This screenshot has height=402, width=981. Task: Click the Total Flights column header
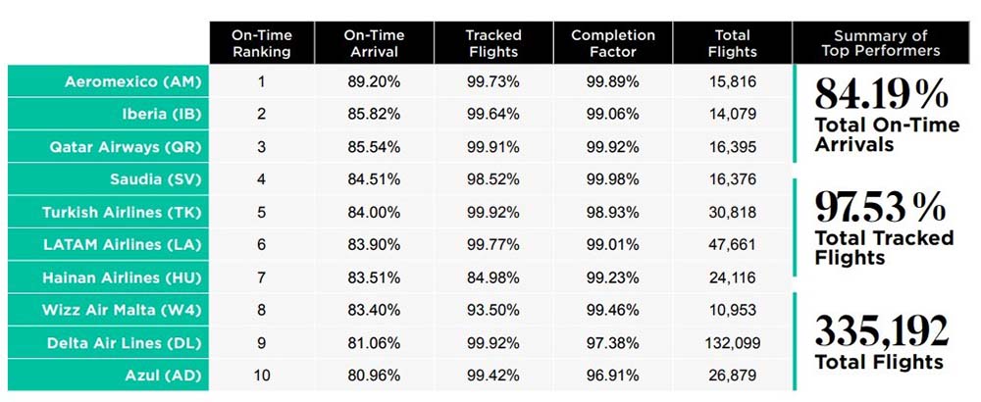coord(731,43)
